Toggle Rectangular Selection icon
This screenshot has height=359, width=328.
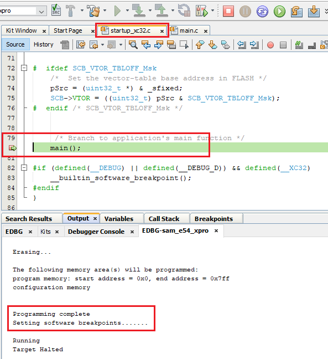click(184, 44)
